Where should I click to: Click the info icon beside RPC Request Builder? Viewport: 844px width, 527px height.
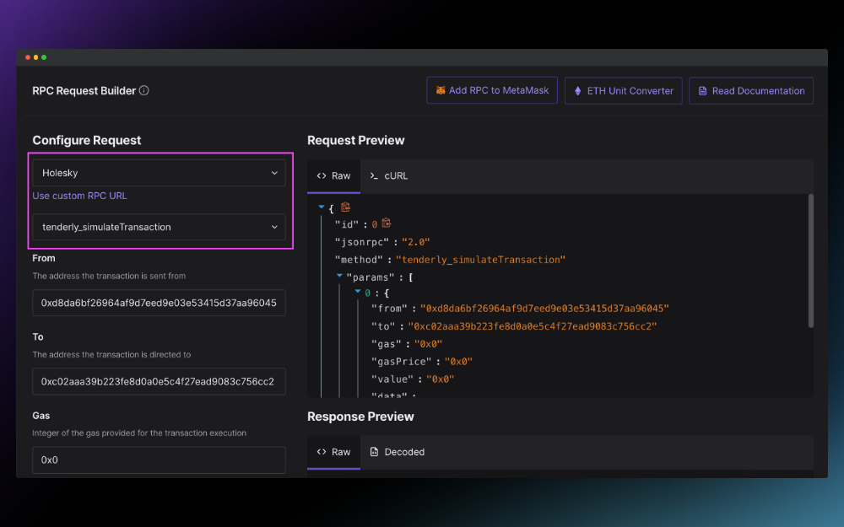click(x=143, y=90)
